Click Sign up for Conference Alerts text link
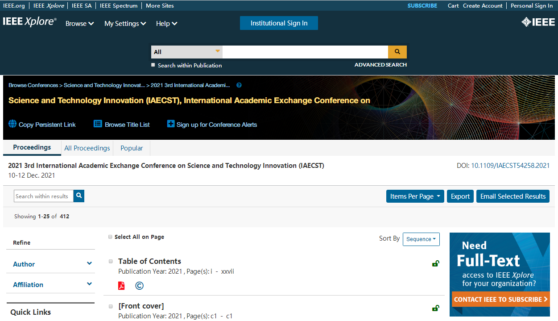This screenshot has height=321, width=558. click(217, 125)
